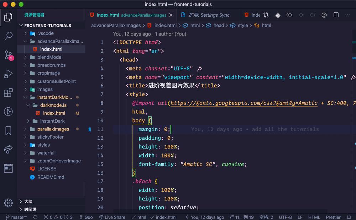Viewport: 356px width, 220px height.
Task: Select the Run and Debug icon
Action: point(9,74)
